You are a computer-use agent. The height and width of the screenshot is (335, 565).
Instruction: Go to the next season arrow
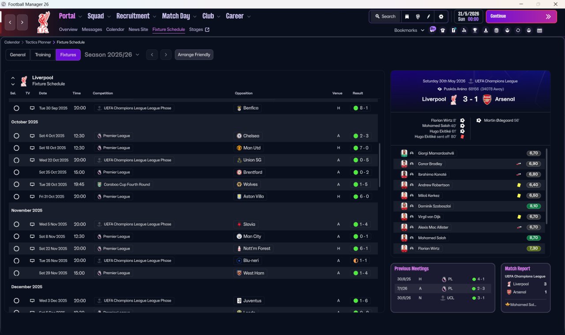point(166,55)
